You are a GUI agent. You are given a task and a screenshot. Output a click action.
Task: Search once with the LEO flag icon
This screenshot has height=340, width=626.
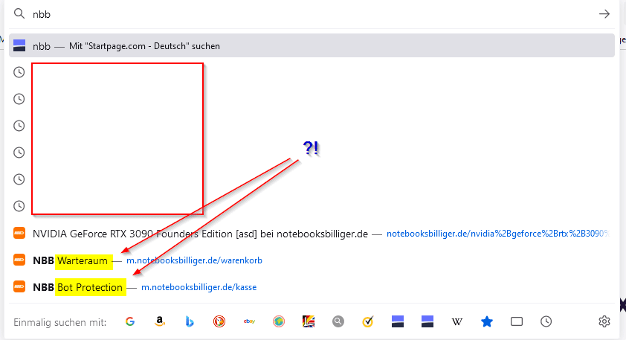pyautogui.click(x=309, y=321)
